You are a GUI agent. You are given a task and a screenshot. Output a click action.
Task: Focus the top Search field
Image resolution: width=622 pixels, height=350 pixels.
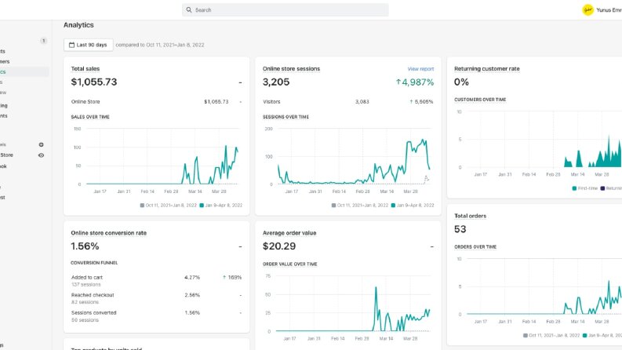click(x=286, y=10)
